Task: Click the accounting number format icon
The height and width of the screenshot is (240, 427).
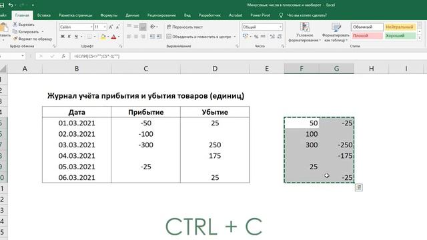Action: [x=246, y=37]
